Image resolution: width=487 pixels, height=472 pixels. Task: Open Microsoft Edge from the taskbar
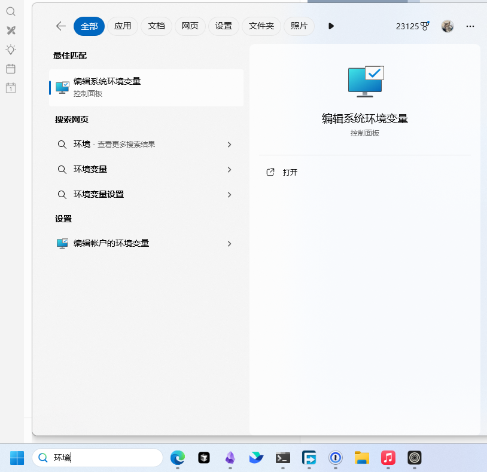(x=178, y=458)
